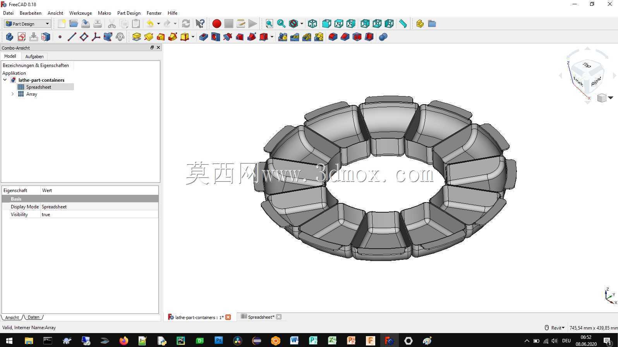Open the Makro menu
Viewport: 618px width, 347px height.
point(105,13)
